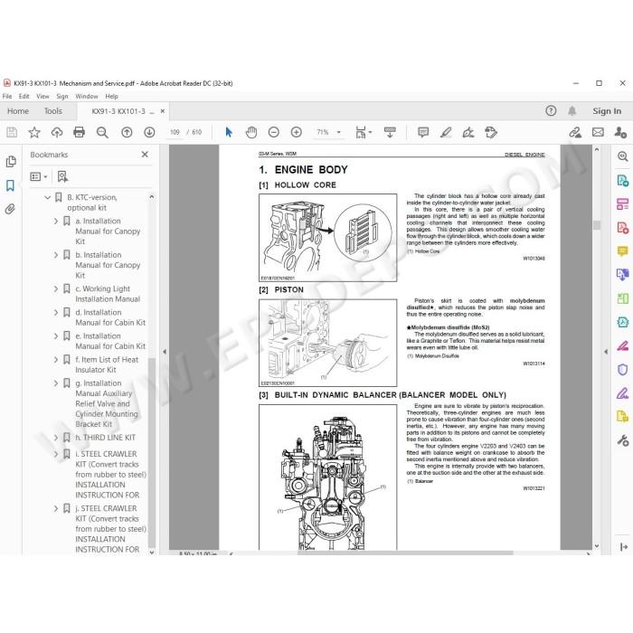This screenshot has width=633, height=633.
Task: Expand f. Item List of Heat Insulator
Action: (56, 360)
